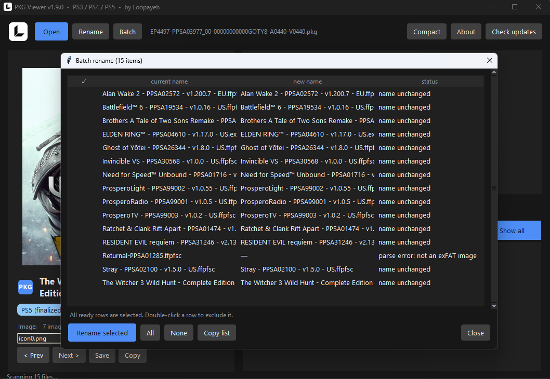Switch to Compact view

click(426, 32)
